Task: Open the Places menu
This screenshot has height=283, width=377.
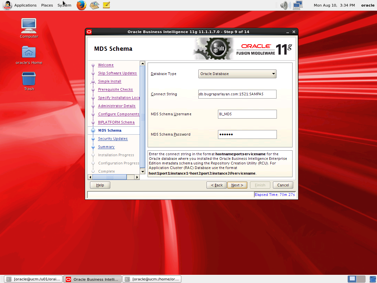Action: click(47, 5)
